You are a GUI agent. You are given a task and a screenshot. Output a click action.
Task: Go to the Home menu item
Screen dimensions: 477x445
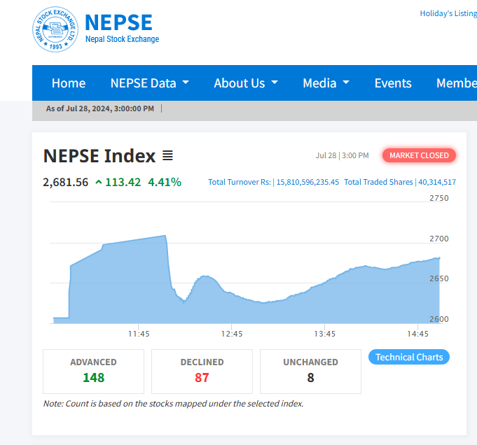(69, 83)
